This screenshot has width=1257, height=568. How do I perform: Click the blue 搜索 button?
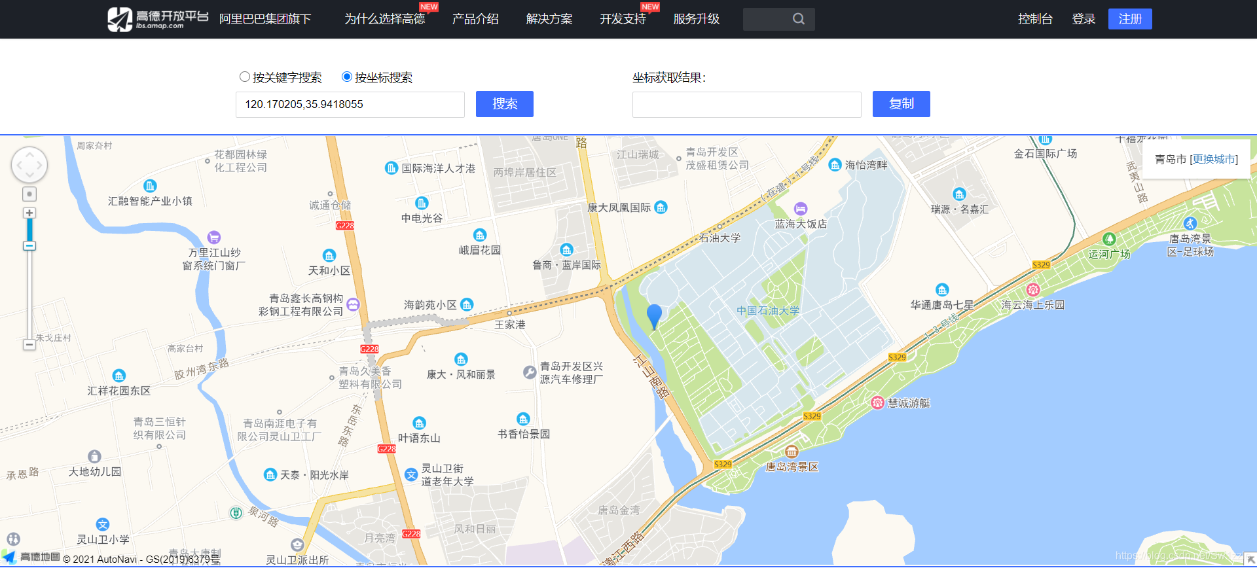point(505,104)
